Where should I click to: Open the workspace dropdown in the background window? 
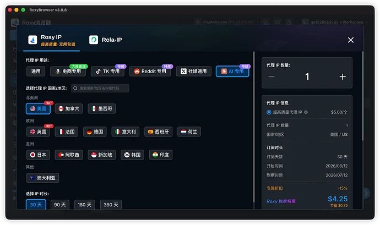(335, 22)
